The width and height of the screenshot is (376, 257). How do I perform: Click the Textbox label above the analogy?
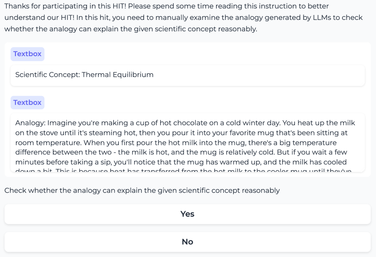(27, 103)
